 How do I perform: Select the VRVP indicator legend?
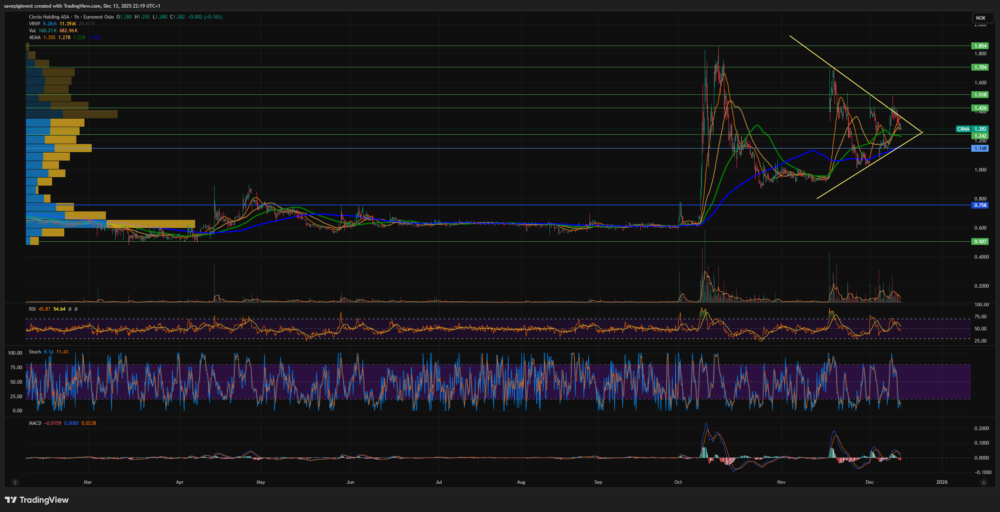(x=34, y=24)
